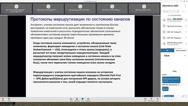Open Reactions thumbs-up menu
Viewport: 188px width, 106px height.
(x=88, y=100)
